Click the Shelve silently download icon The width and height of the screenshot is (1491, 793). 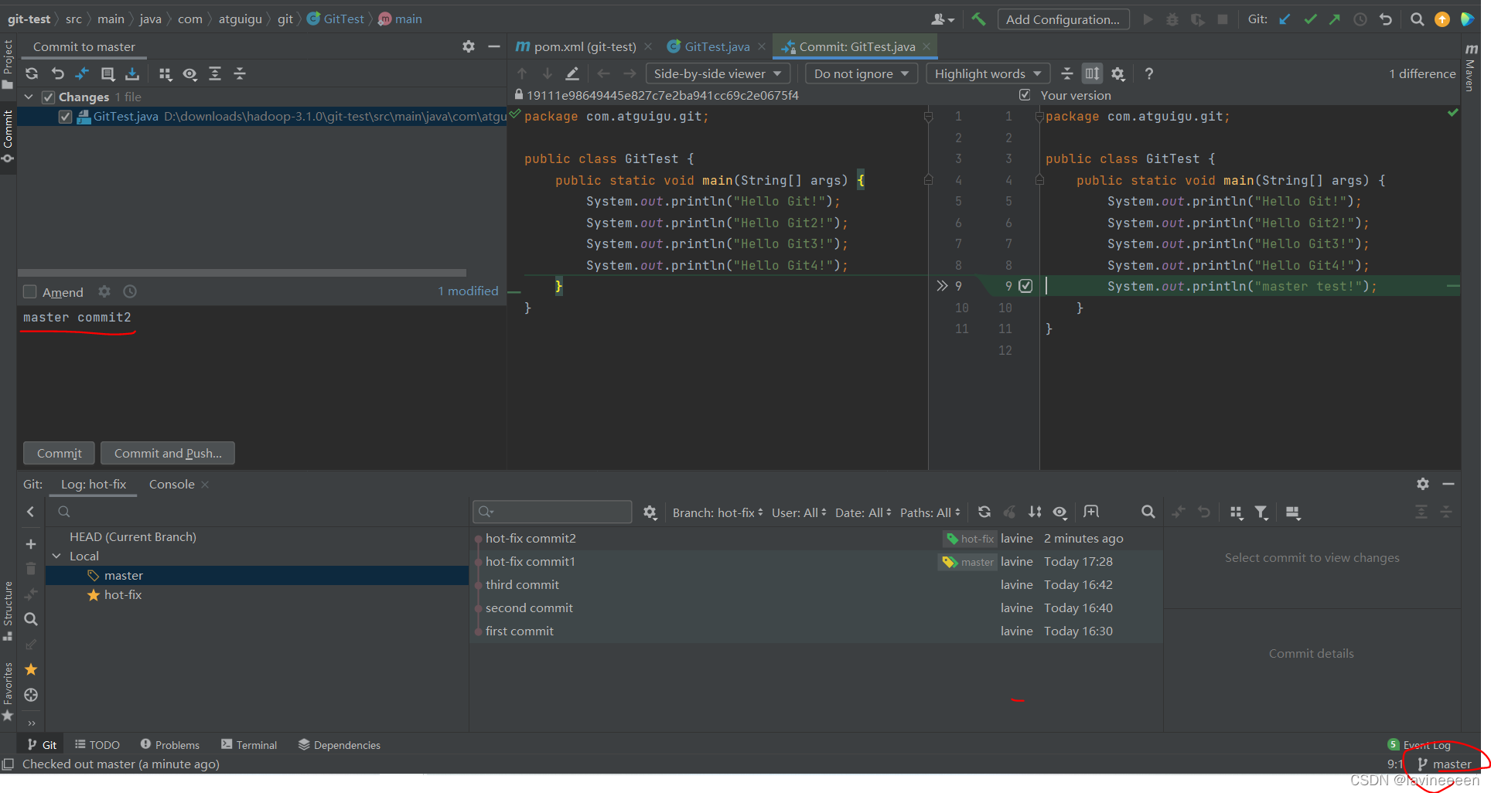click(132, 73)
